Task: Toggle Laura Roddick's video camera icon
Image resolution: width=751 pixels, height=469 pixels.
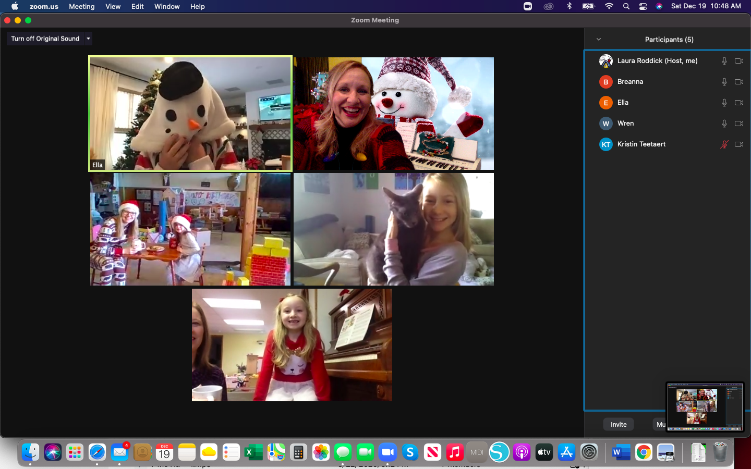Action: click(739, 61)
